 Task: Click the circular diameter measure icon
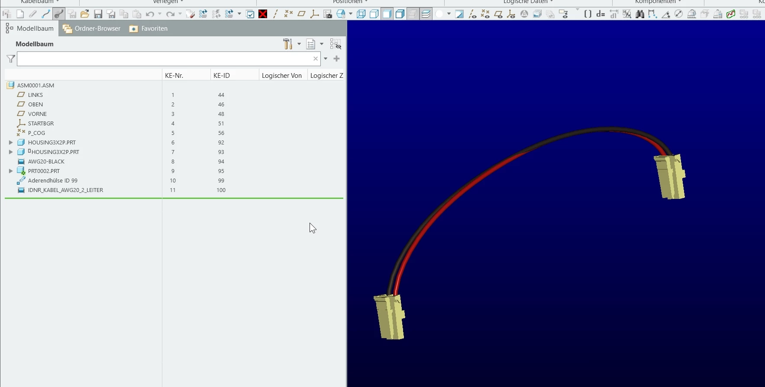[x=679, y=14]
